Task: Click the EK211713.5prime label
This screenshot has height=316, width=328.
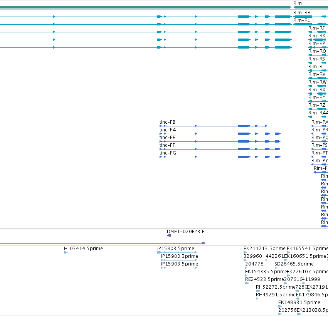Action: click(x=264, y=249)
